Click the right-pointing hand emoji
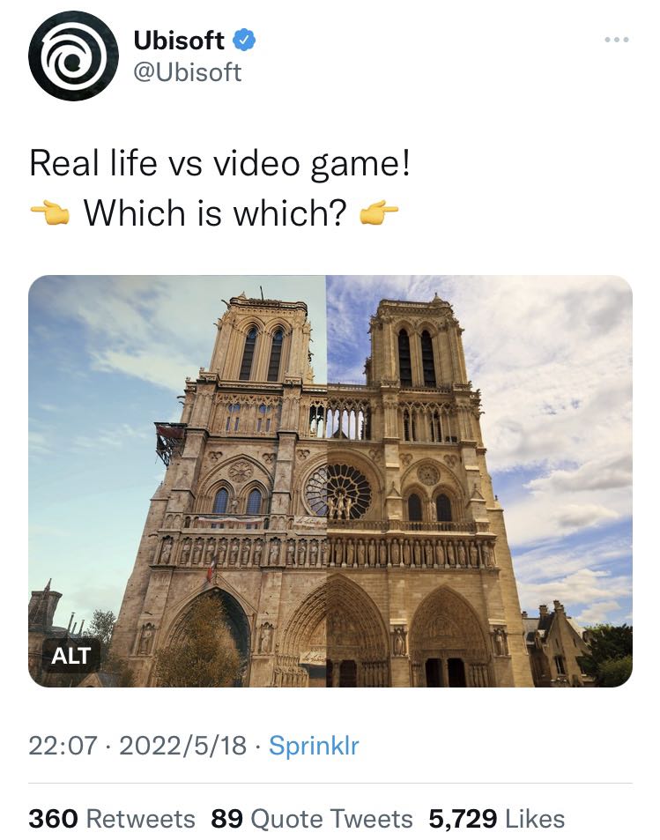Screen dimensions: 660x840 tap(380, 212)
